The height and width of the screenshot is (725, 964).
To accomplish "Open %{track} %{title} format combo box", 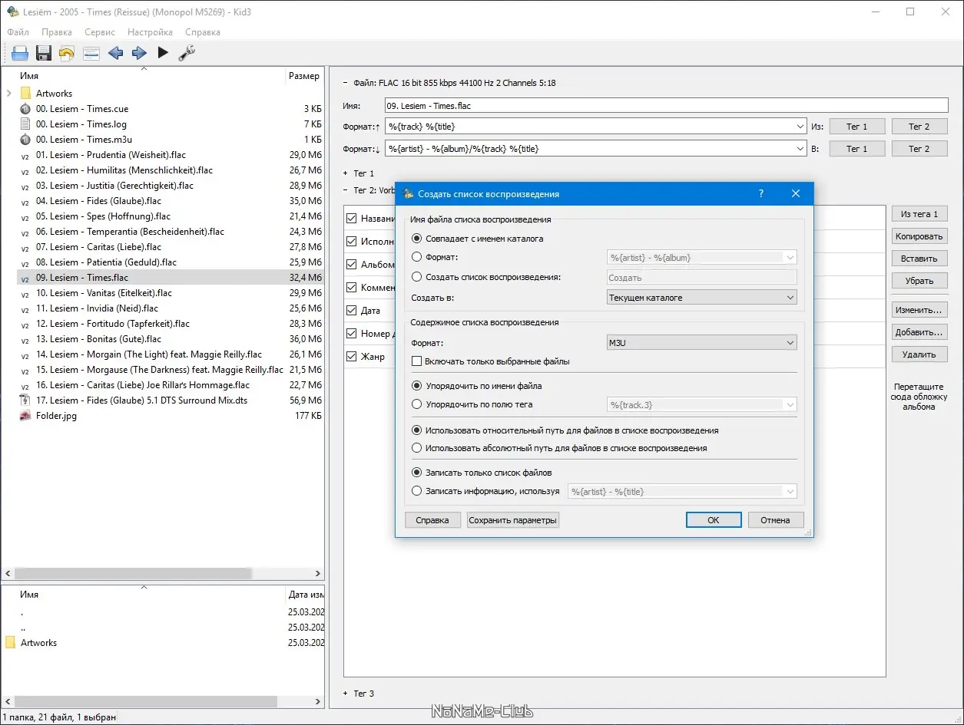I will click(x=595, y=126).
